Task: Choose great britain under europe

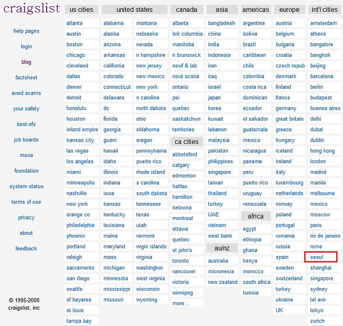Action: coord(290,119)
